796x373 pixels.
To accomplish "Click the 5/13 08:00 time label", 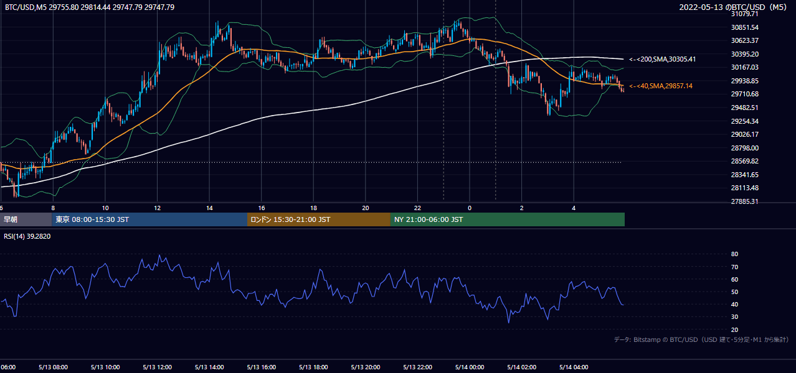I will [53, 367].
